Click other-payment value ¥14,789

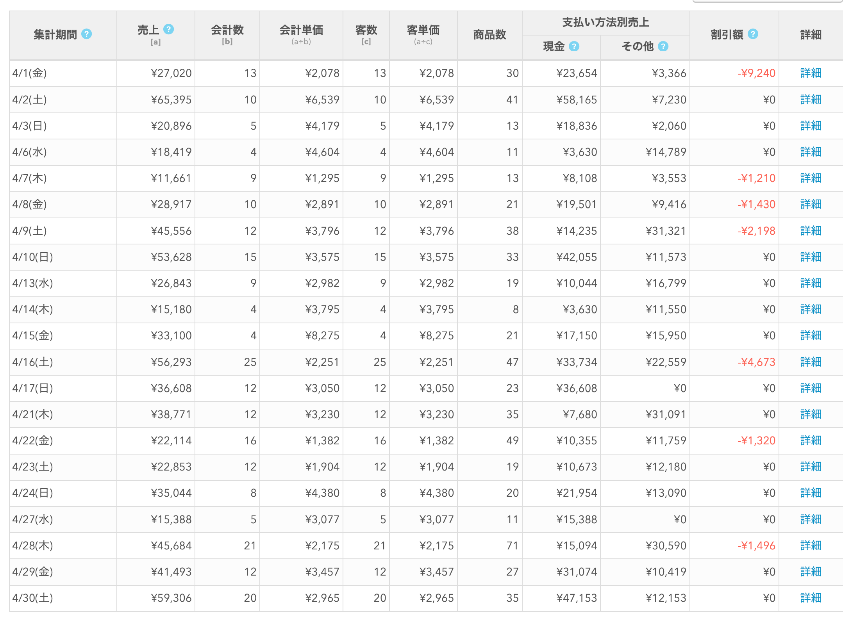(666, 152)
